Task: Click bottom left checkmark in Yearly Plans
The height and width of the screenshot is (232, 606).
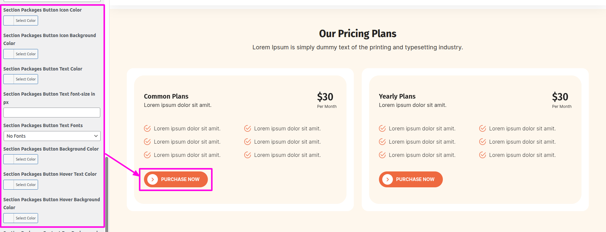Action: coord(382,155)
